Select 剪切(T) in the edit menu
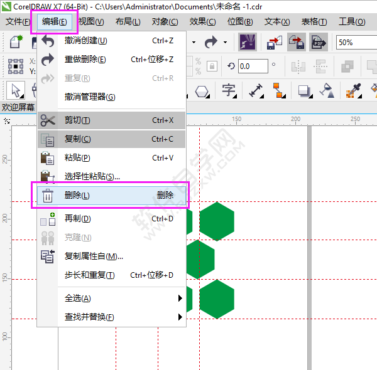Image resolution: width=377 pixels, height=370 pixels. [111, 120]
